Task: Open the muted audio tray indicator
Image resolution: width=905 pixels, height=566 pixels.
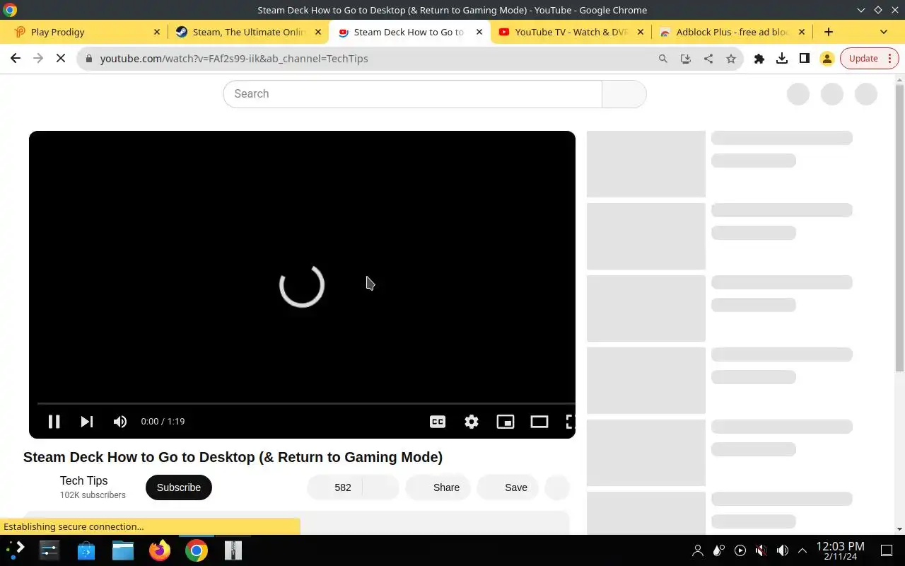Action: [x=761, y=550]
